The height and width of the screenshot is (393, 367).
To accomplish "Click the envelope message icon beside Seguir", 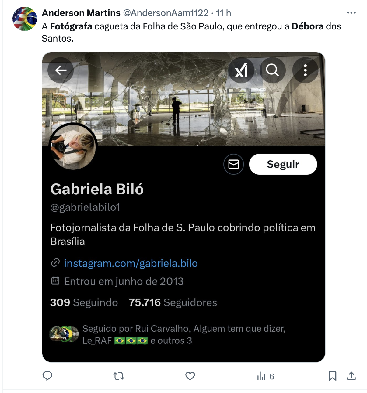I will point(234,164).
